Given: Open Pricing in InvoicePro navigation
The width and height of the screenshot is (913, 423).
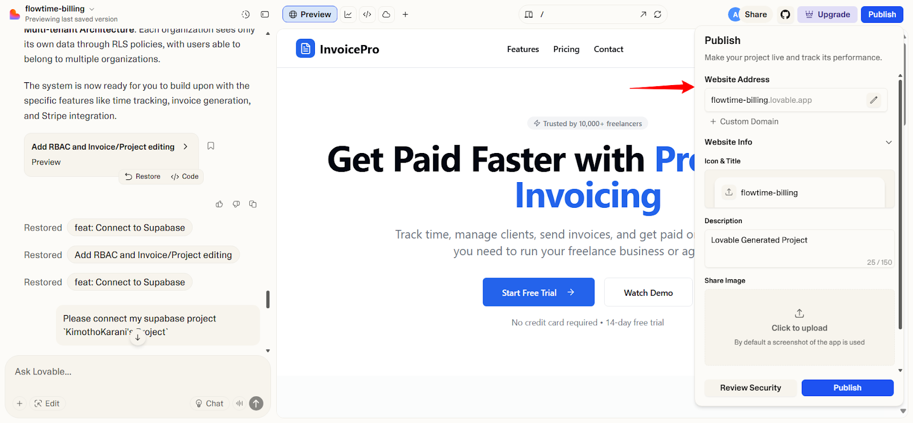Looking at the screenshot, I should (x=566, y=49).
